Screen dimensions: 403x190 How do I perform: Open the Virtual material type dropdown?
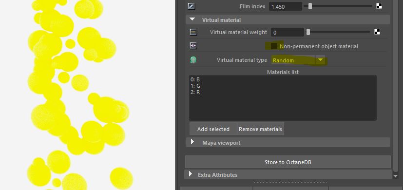[x=298, y=60]
